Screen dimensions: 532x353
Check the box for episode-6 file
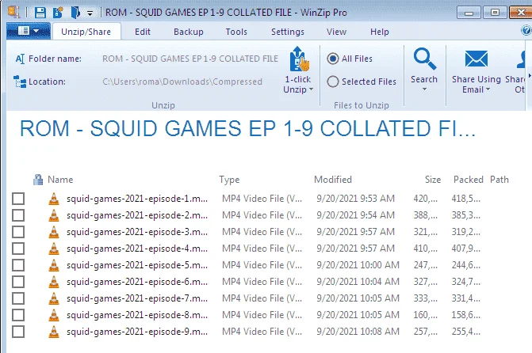tap(18, 282)
